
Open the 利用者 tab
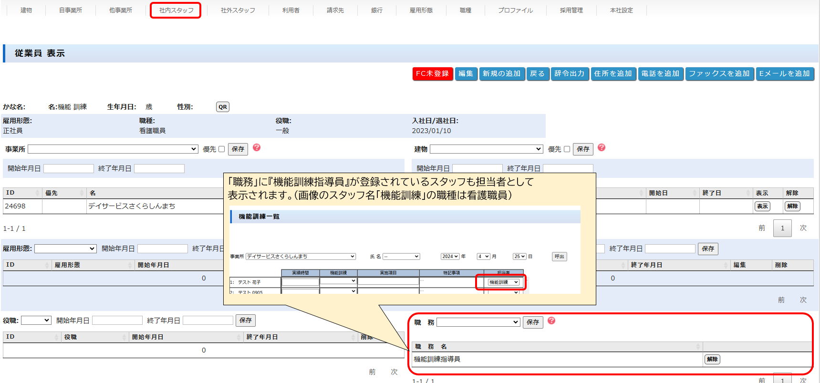click(291, 10)
